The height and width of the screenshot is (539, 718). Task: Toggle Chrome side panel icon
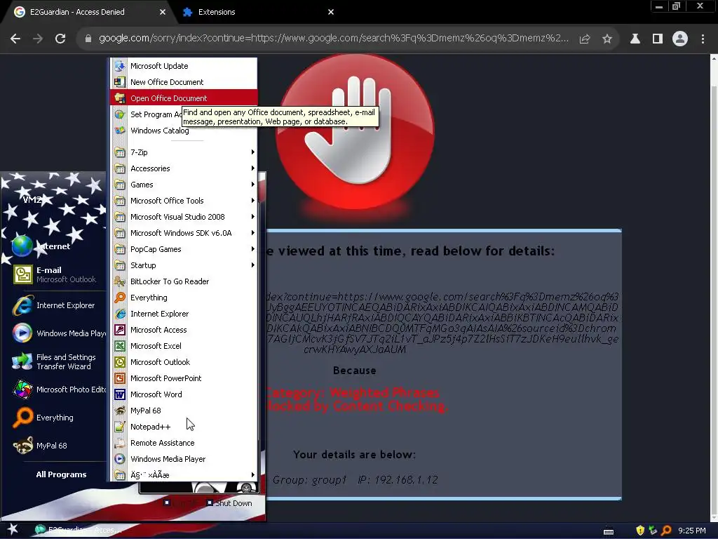658,39
